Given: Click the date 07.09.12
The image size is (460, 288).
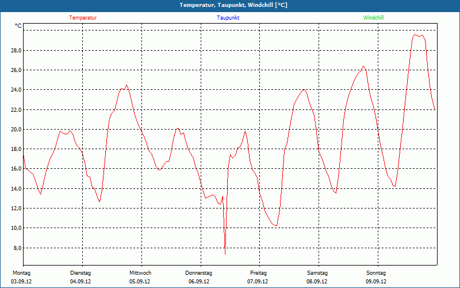Looking at the screenshot, I should (258, 282).
